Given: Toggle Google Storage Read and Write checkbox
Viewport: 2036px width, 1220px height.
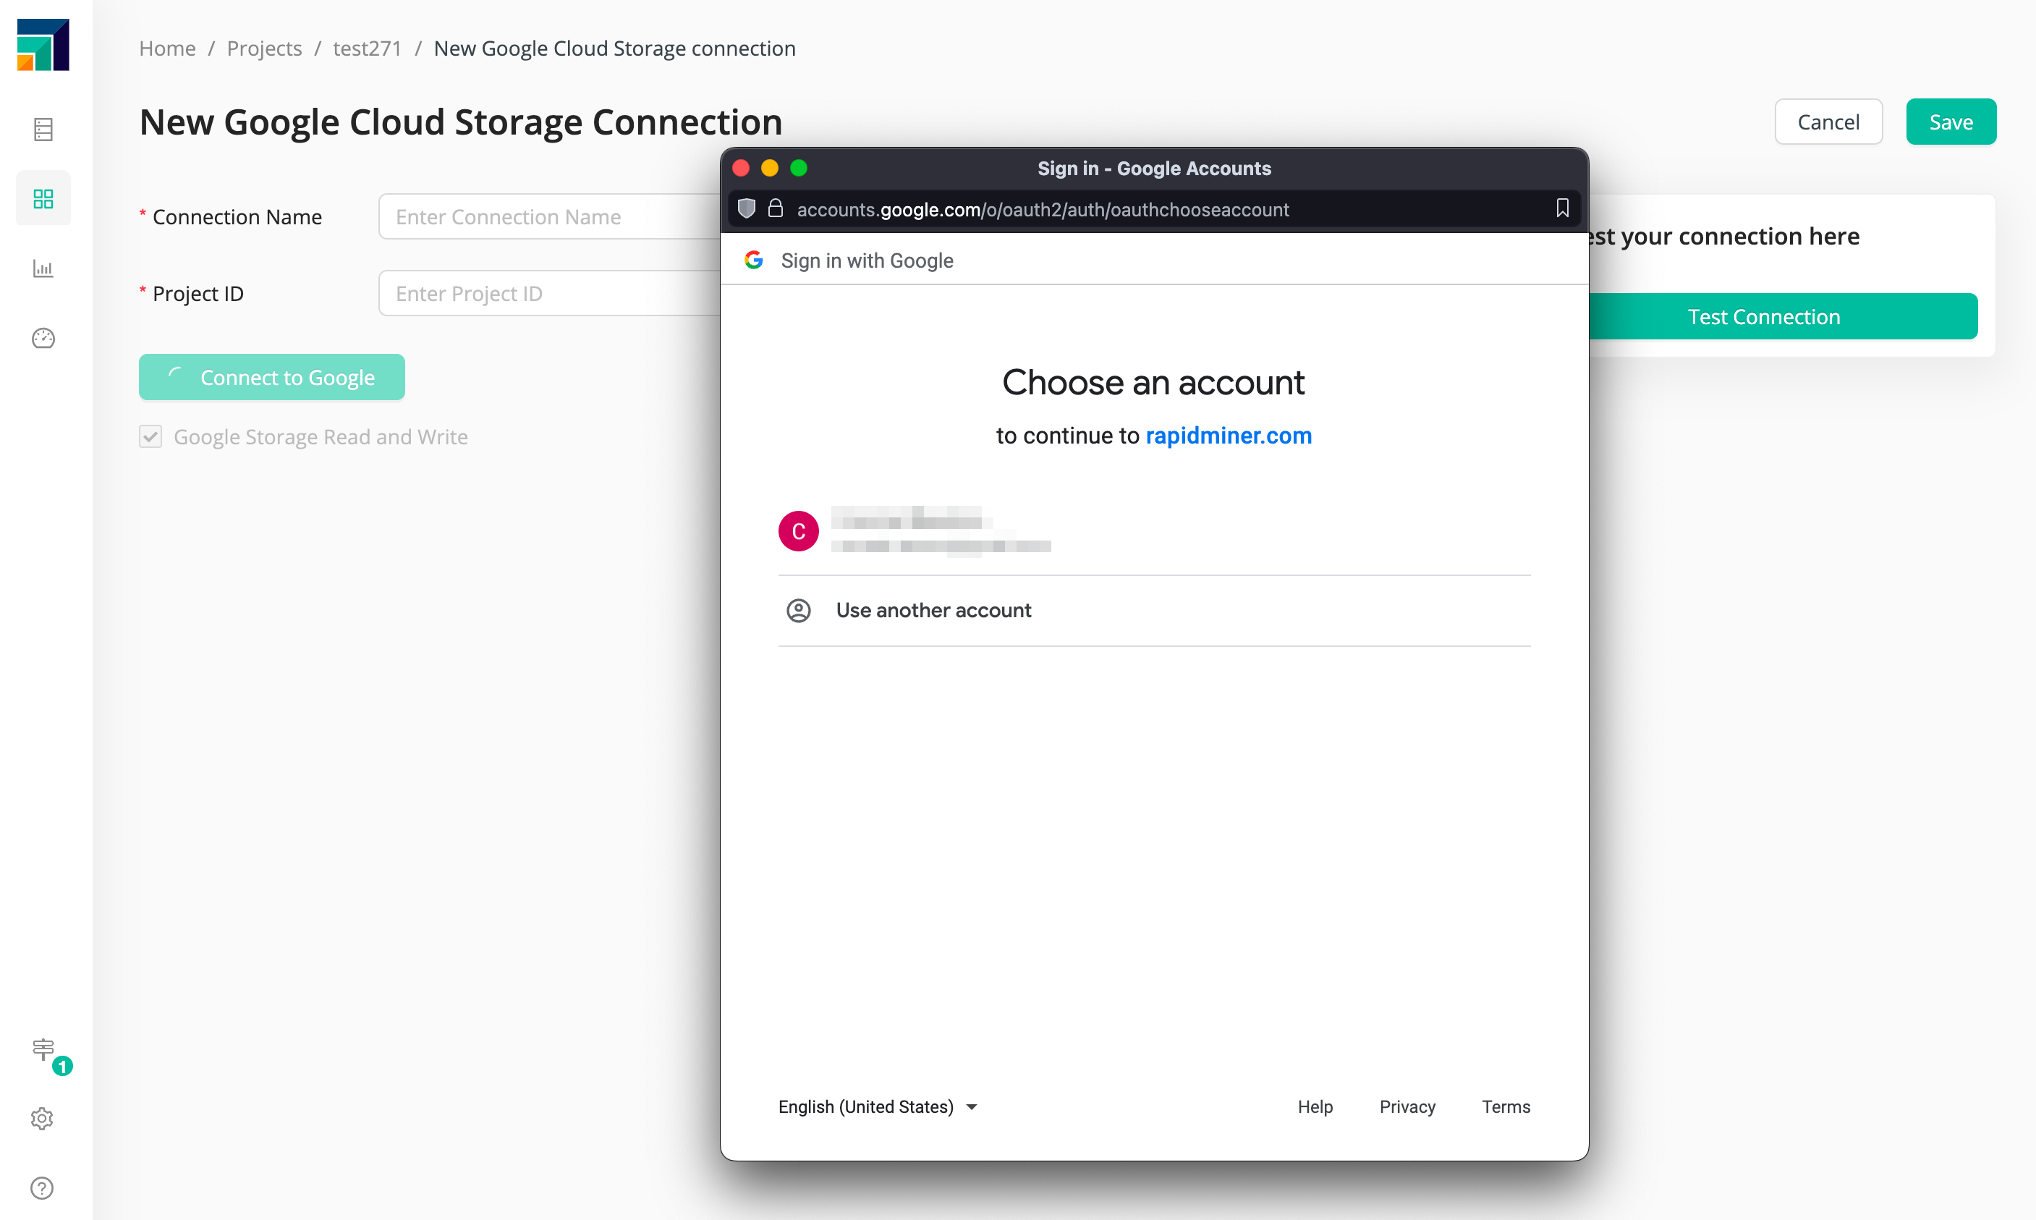Looking at the screenshot, I should coord(150,436).
